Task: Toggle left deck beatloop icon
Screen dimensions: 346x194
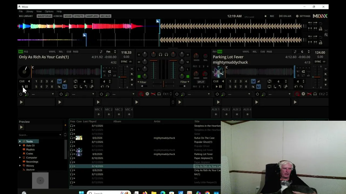Action: point(75,81)
